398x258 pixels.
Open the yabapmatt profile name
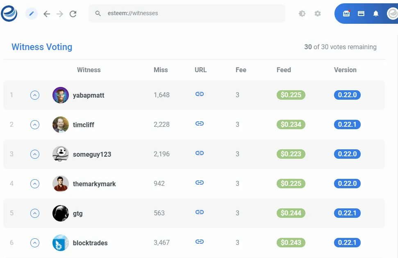click(x=89, y=95)
